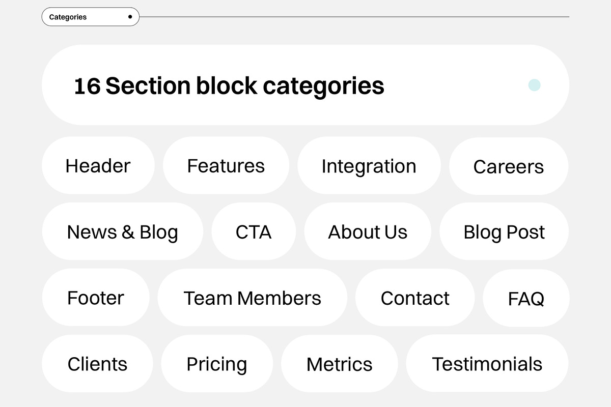Select the Careers category
Screen dimensions: 611x407
(x=509, y=167)
